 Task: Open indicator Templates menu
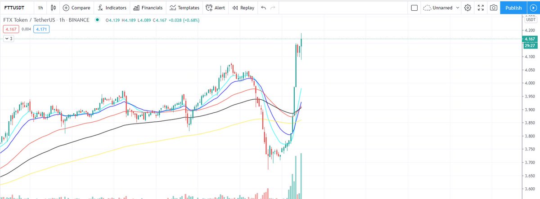184,8
